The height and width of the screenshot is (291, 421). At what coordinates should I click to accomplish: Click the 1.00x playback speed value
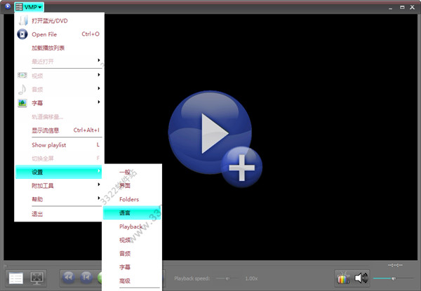click(251, 278)
